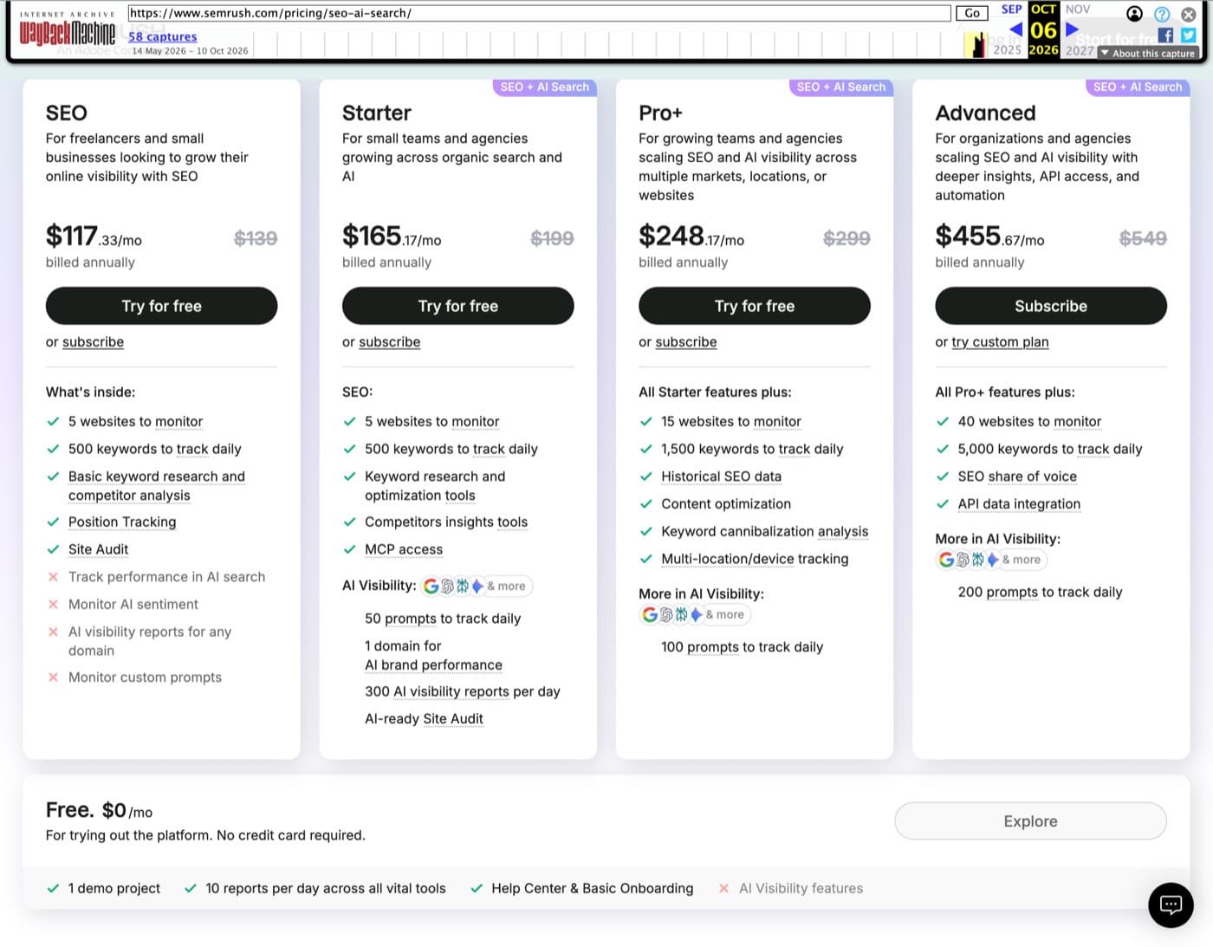Image resolution: width=1213 pixels, height=947 pixels.
Task: Click the Explore button for Free plan
Action: tap(1030, 821)
